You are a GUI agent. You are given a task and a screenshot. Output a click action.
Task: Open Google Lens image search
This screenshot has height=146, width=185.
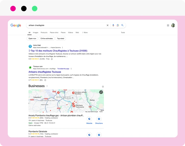[x=118, y=25]
